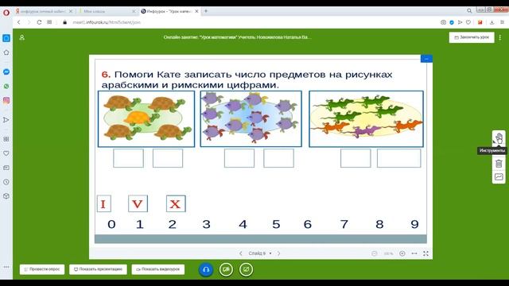
Task: Click the whiteboard chart icon in tools panel
Action: 499,176
